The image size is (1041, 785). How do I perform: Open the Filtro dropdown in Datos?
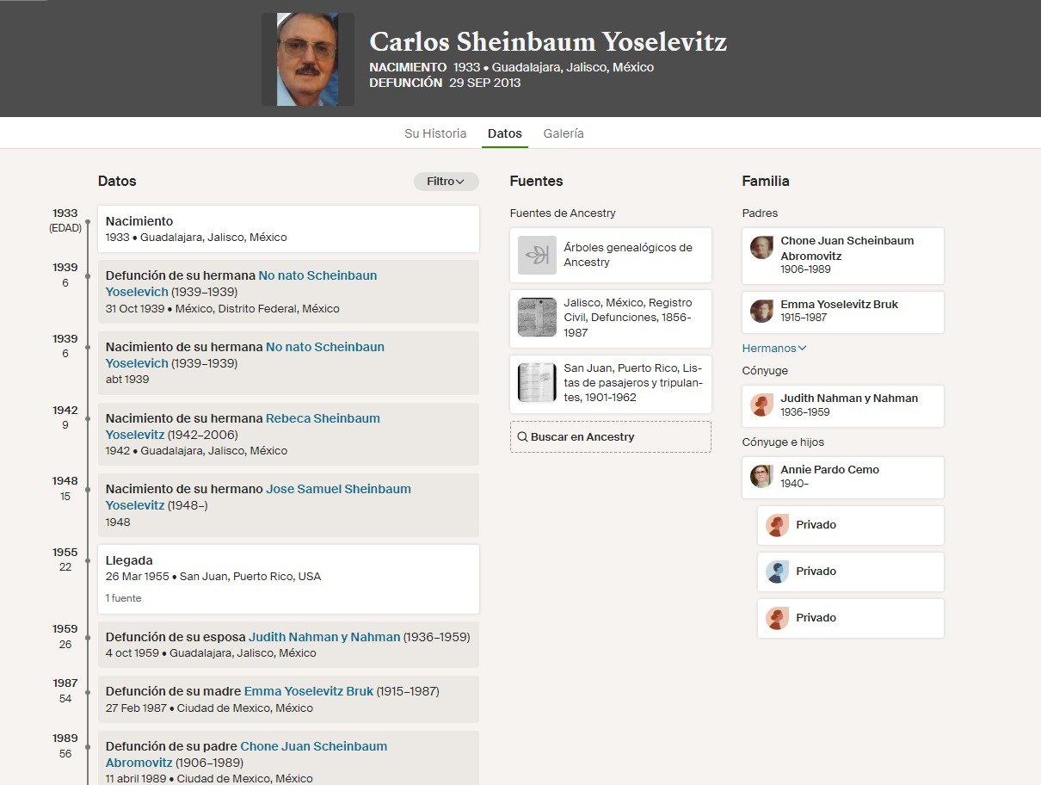446,181
